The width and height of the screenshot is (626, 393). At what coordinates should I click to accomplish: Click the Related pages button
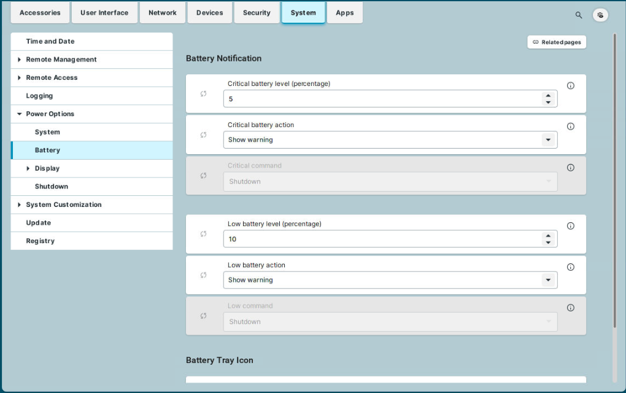tap(557, 42)
